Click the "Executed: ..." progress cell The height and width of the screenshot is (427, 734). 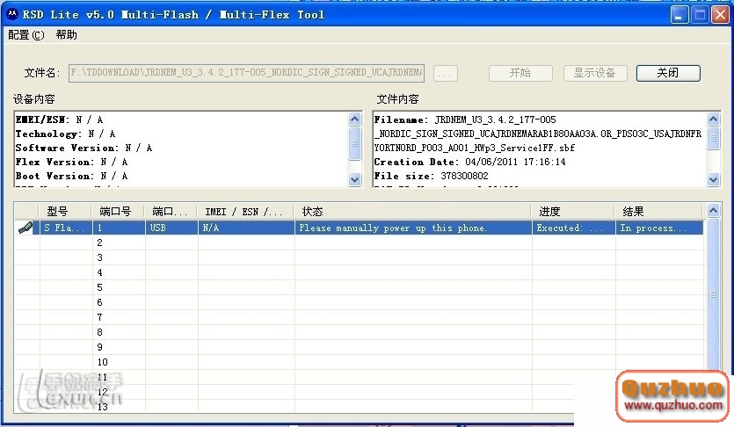pyautogui.click(x=573, y=228)
